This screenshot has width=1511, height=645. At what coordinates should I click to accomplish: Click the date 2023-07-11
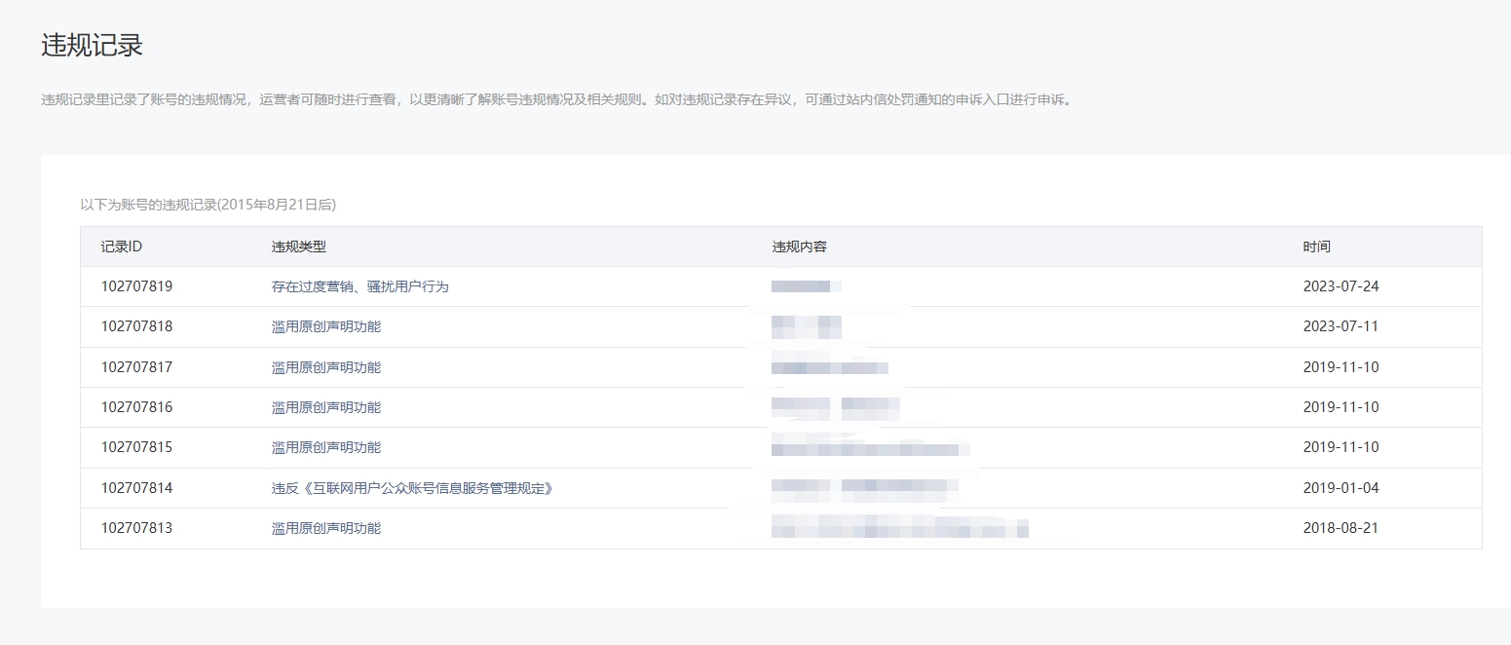(1341, 326)
